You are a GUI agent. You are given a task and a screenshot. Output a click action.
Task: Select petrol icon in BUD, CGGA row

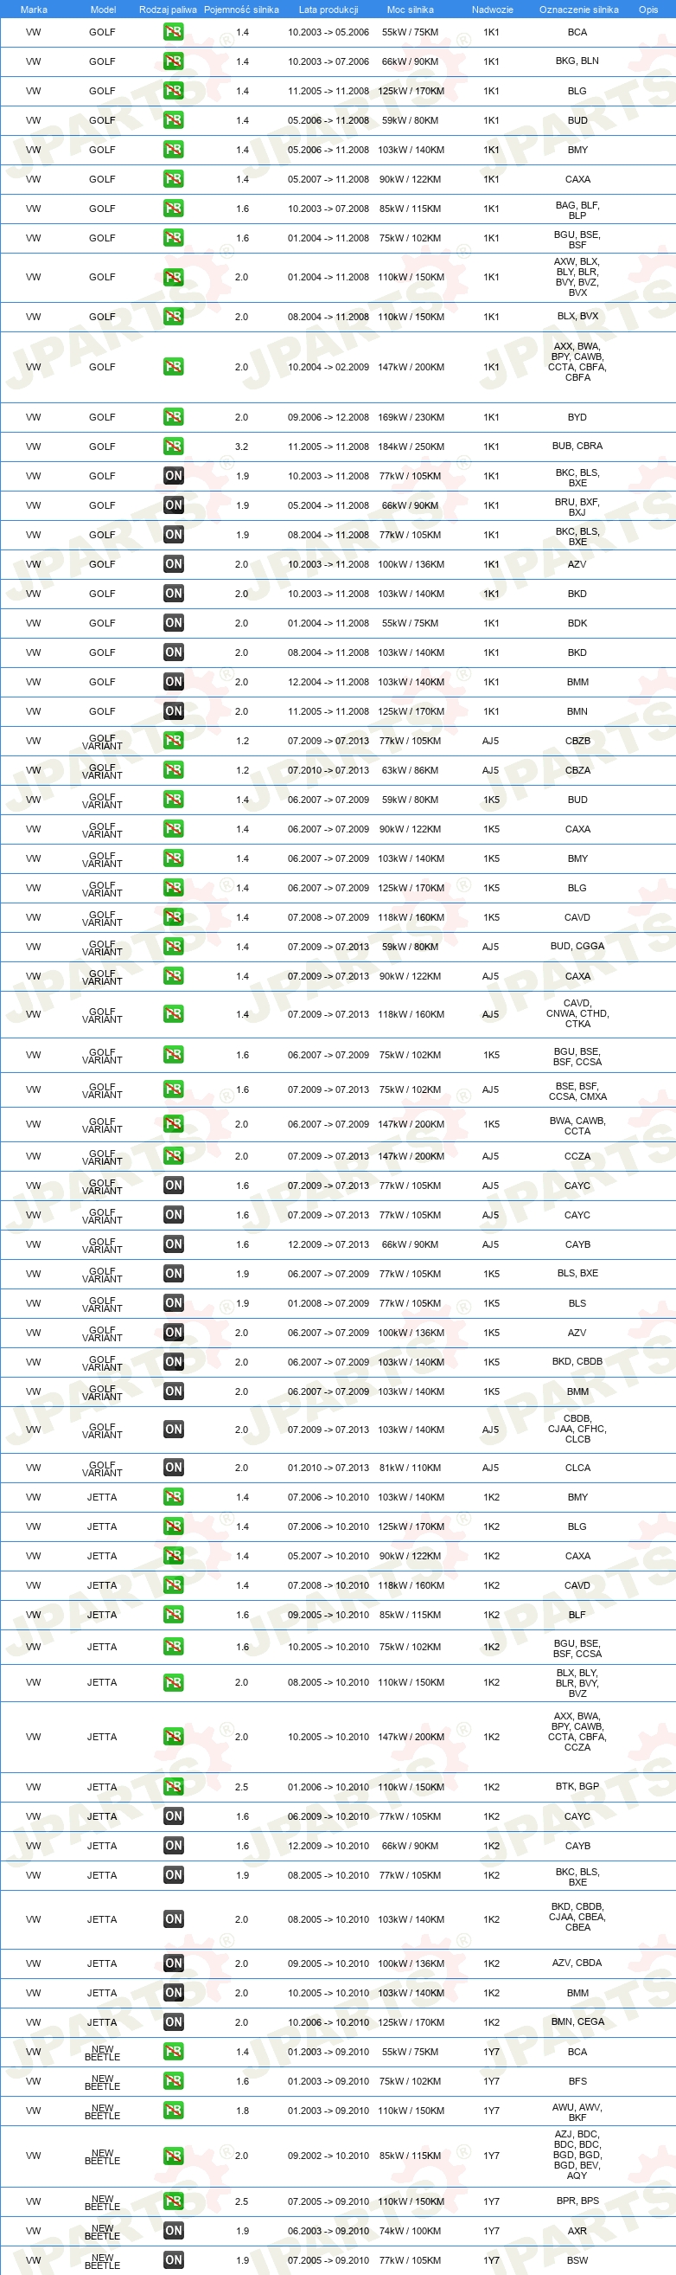coord(174,947)
